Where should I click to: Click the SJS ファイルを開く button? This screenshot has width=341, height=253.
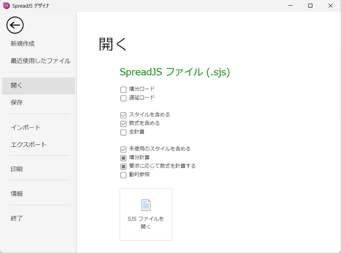146,214
